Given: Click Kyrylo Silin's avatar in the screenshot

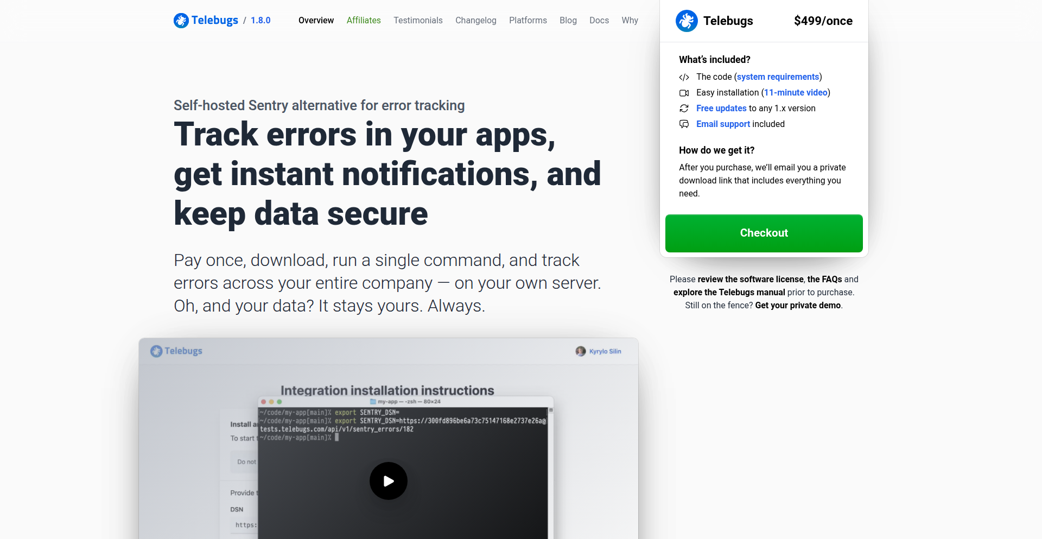Looking at the screenshot, I should tap(581, 351).
